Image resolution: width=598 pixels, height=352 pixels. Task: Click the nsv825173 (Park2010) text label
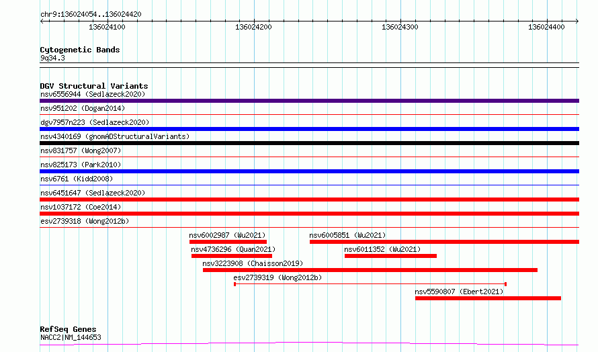pyautogui.click(x=81, y=165)
